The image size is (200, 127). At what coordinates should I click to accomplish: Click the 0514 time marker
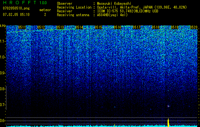pyautogui.click(x=79, y=27)
